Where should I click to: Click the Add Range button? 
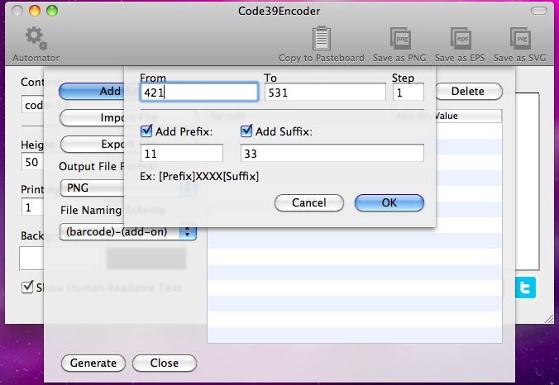click(x=92, y=92)
